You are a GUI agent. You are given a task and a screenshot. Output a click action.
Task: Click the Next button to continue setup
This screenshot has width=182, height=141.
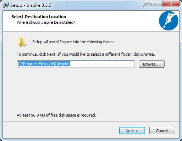pos(132,130)
